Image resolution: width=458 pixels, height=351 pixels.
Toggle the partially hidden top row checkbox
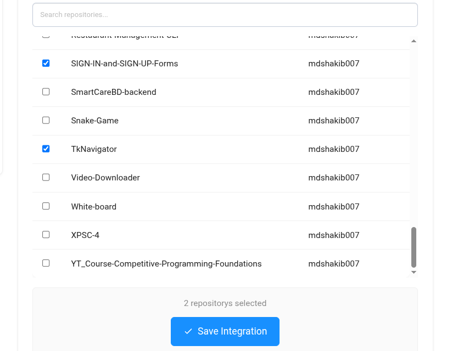click(46, 36)
